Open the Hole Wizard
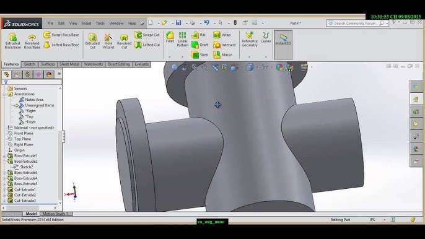425x239 pixels. tap(108, 41)
